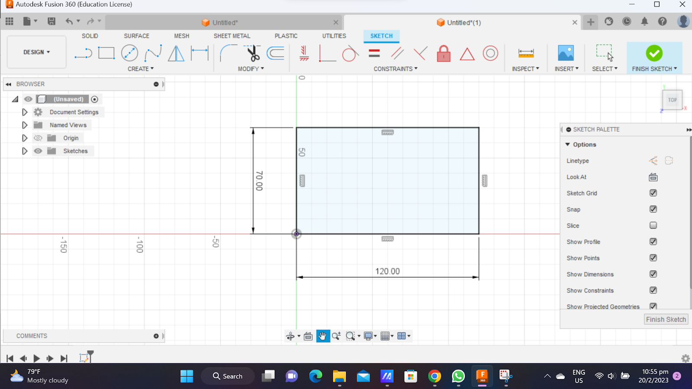This screenshot has height=389, width=692.
Task: Select the 120.00 dimension value
Action: (x=388, y=271)
